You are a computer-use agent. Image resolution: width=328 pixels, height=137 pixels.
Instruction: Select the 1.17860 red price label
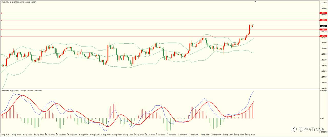point(324,36)
